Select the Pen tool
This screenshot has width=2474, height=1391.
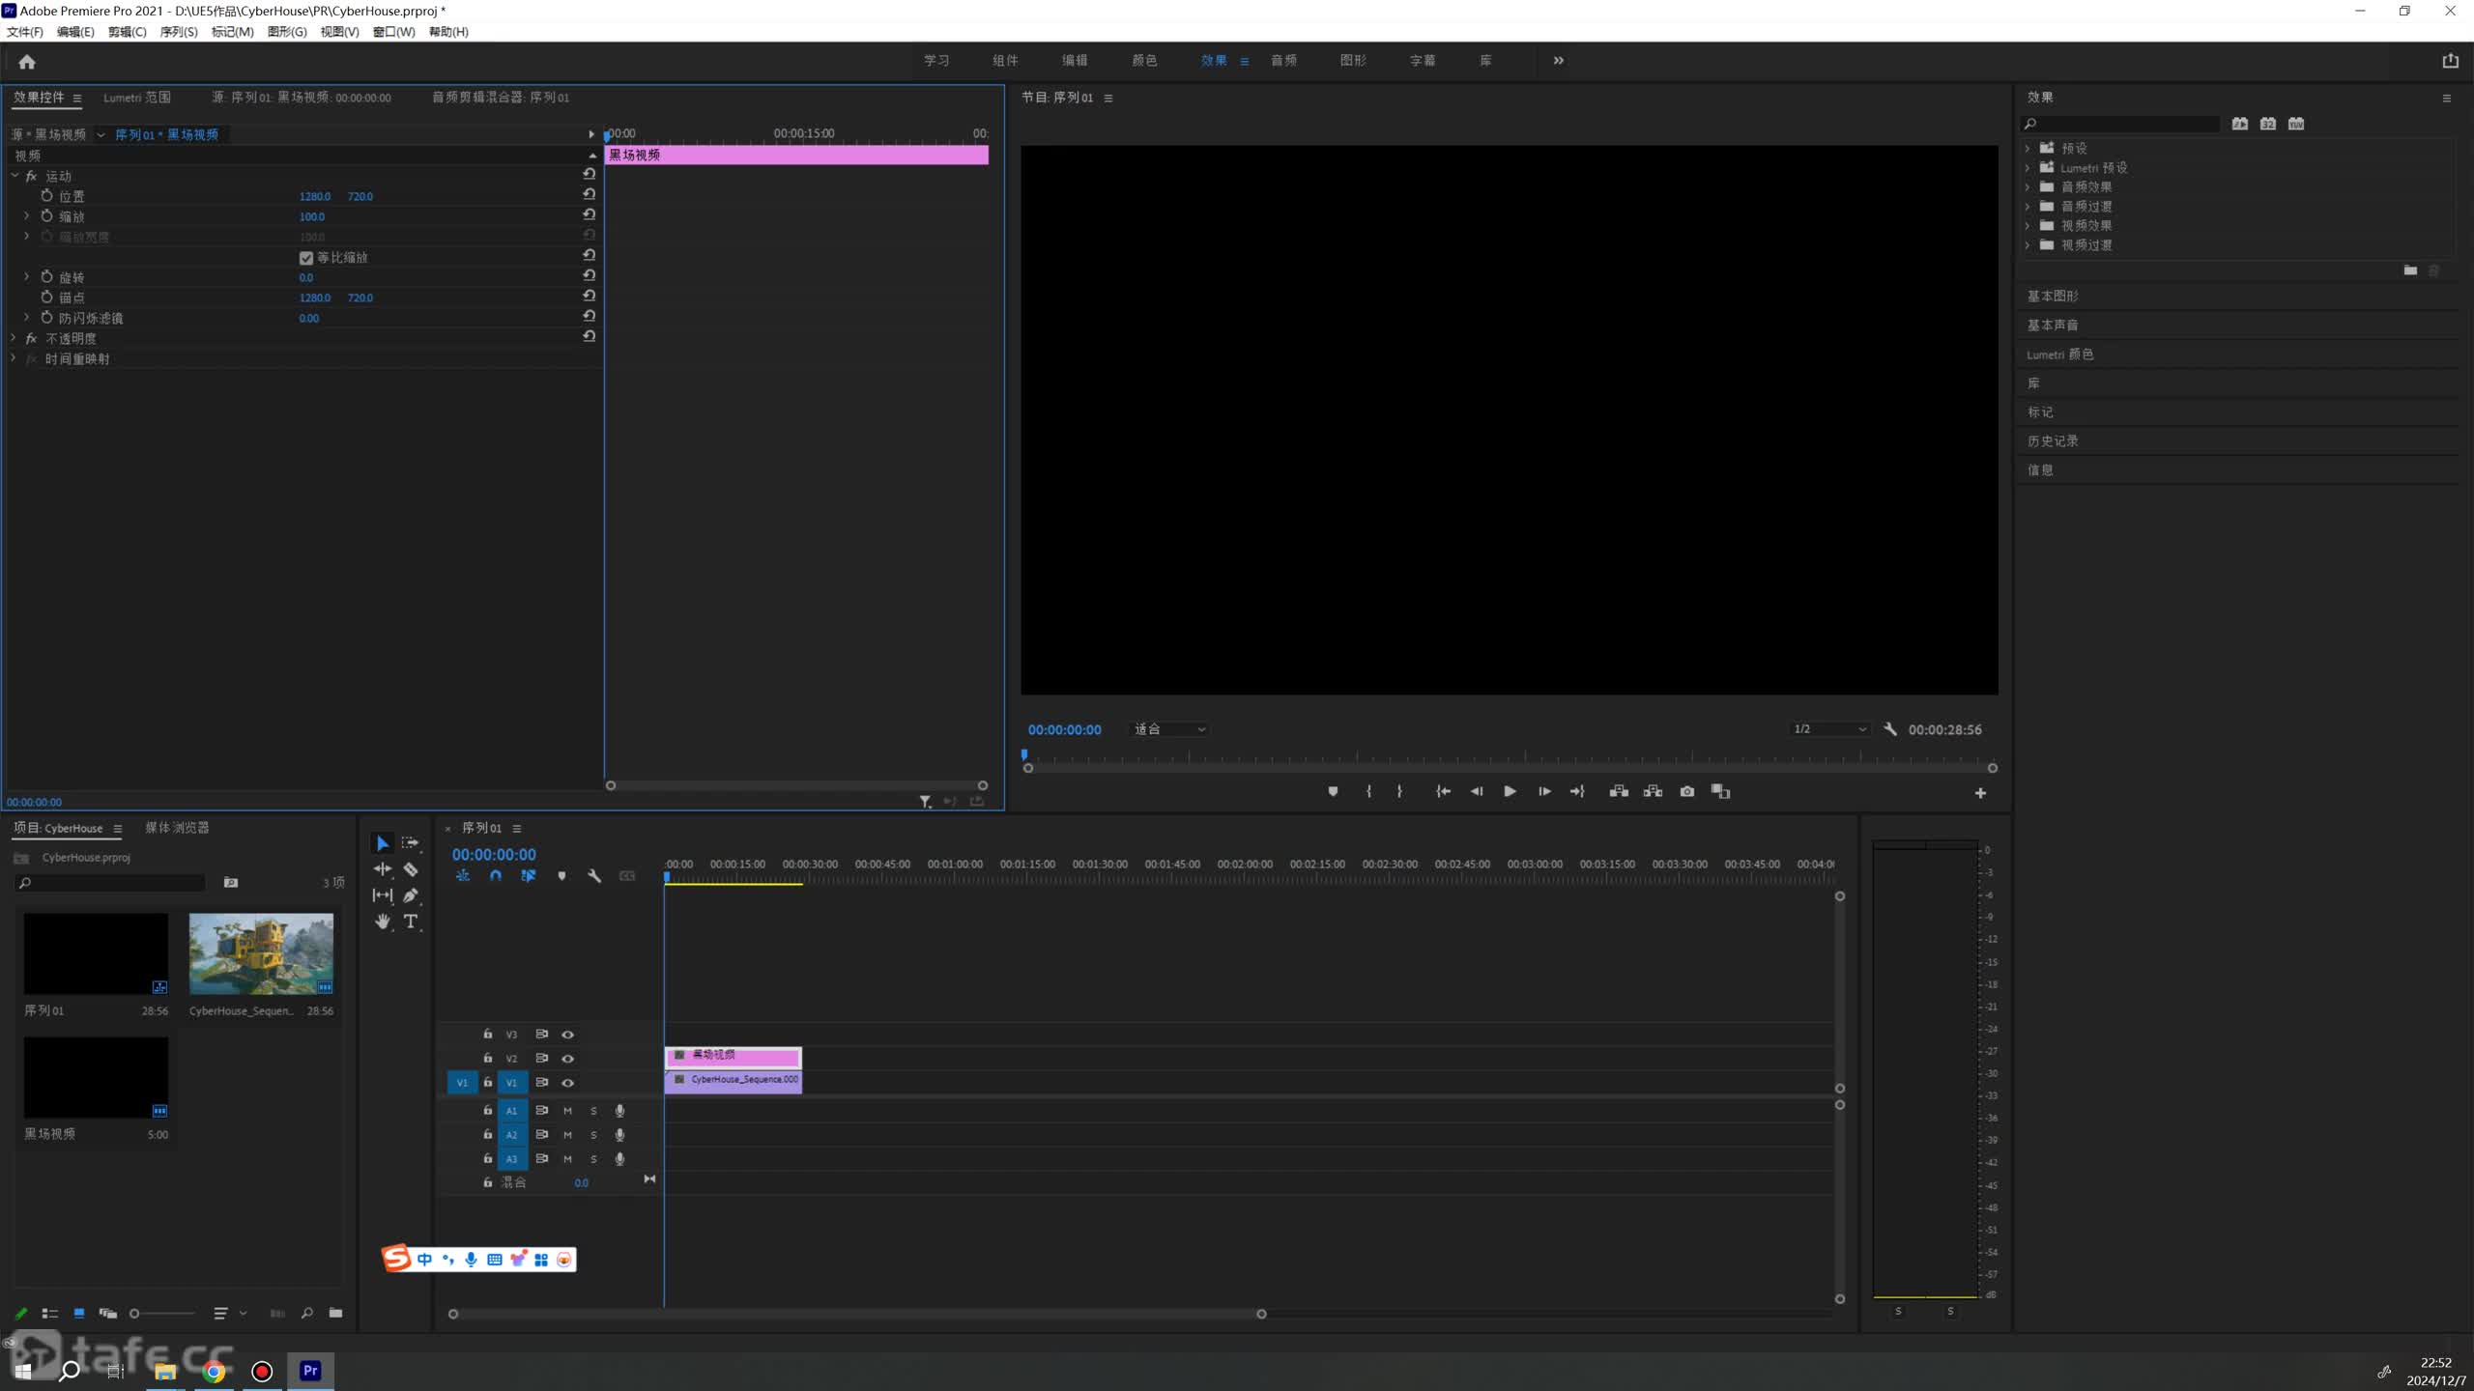[410, 895]
